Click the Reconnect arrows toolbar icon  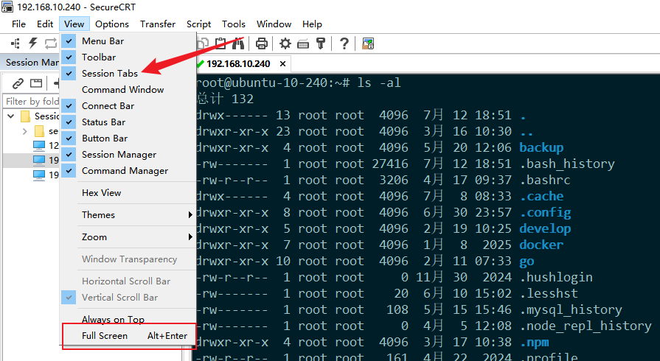coord(50,43)
